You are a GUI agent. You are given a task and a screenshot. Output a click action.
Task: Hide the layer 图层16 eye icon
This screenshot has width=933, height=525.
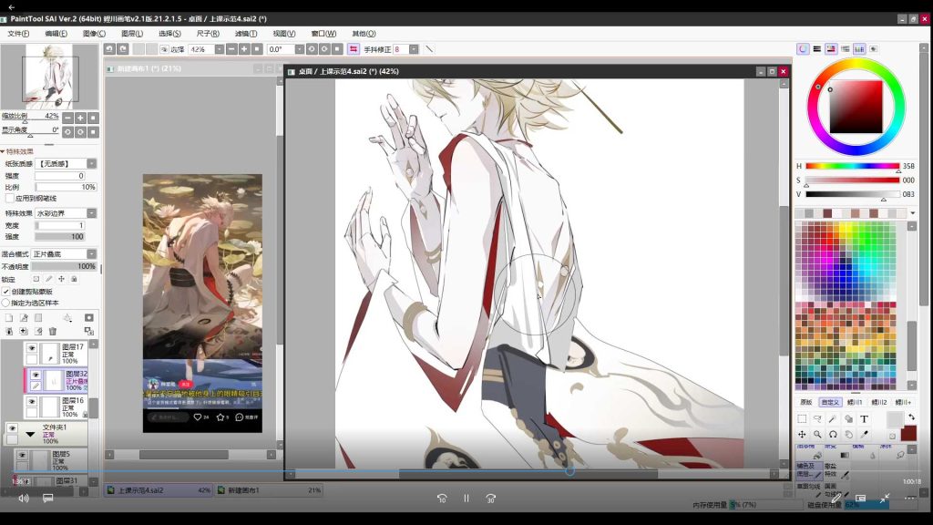click(x=32, y=402)
